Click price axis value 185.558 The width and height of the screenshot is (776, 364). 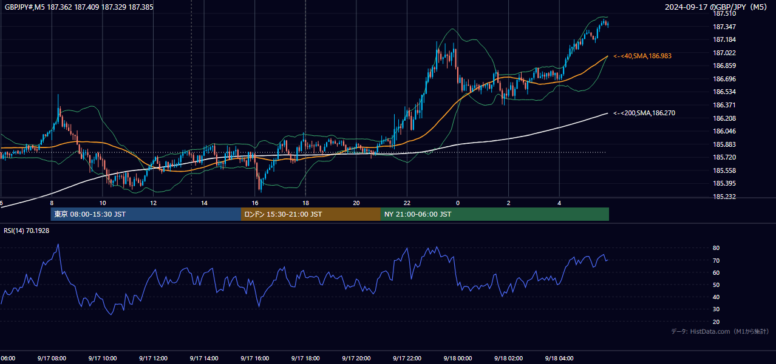point(724,170)
